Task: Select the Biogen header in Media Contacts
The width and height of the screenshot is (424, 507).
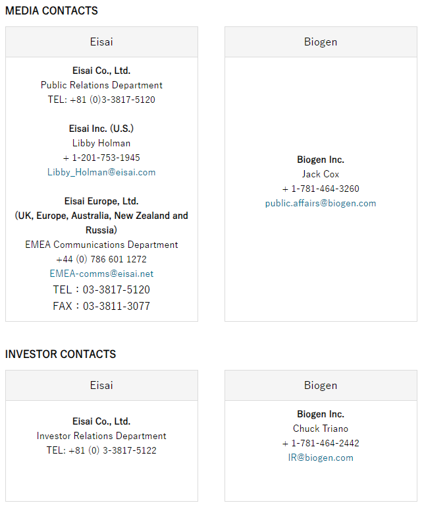Action: click(321, 42)
